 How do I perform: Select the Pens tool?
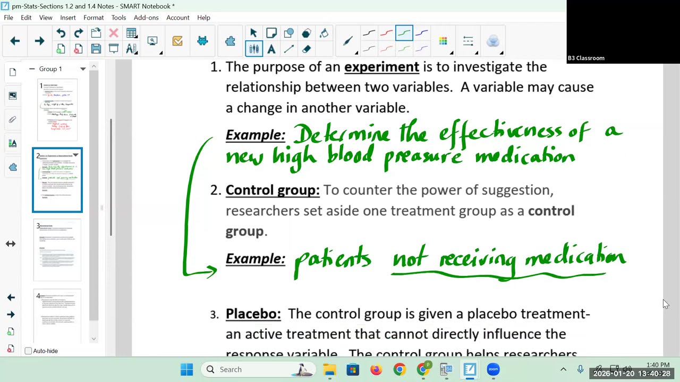click(x=253, y=49)
